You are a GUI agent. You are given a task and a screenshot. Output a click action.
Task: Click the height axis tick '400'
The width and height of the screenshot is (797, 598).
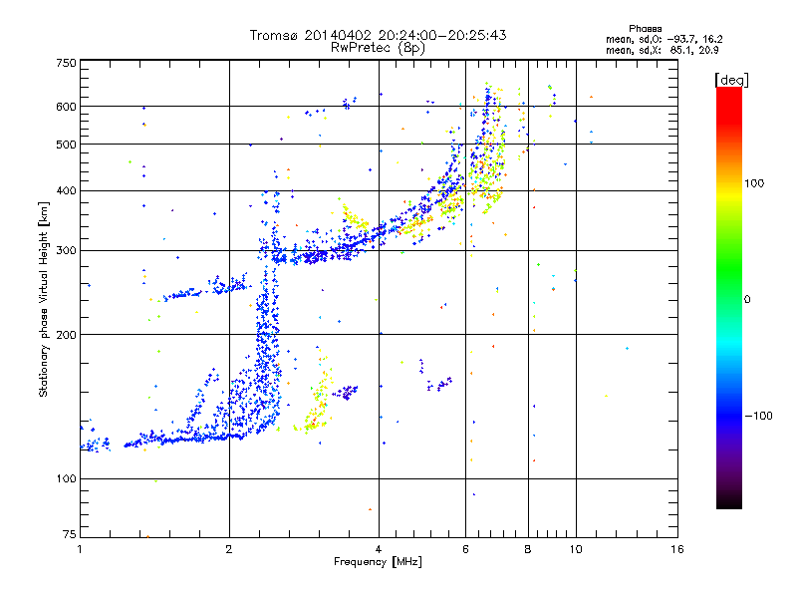66,191
